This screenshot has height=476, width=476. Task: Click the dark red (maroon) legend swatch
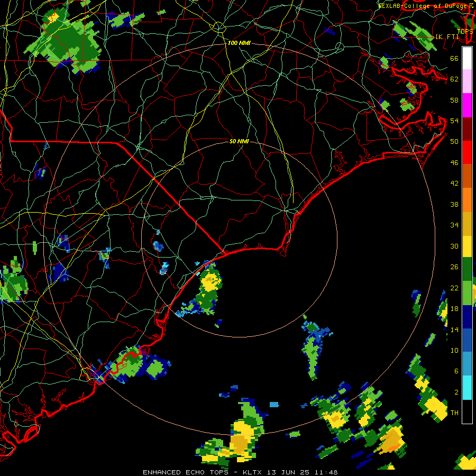tap(467, 129)
